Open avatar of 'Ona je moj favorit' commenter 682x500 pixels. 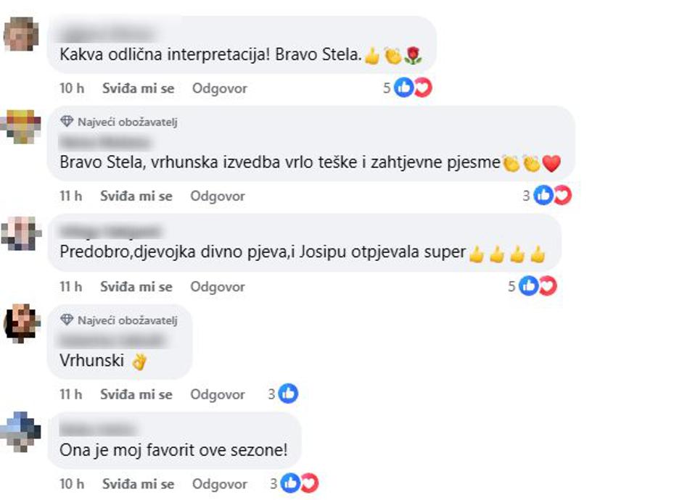point(21,430)
